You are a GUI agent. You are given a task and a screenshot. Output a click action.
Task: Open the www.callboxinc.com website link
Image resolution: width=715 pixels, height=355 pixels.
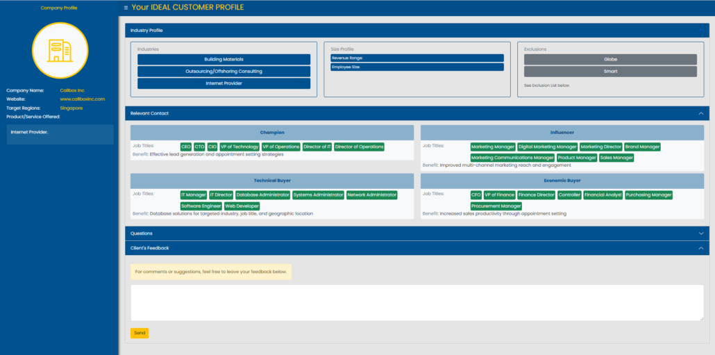(83, 99)
